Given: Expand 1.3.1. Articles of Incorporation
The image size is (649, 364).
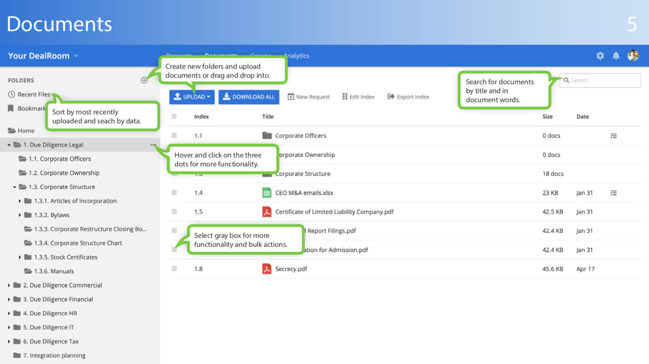Looking at the screenshot, I should pos(20,201).
